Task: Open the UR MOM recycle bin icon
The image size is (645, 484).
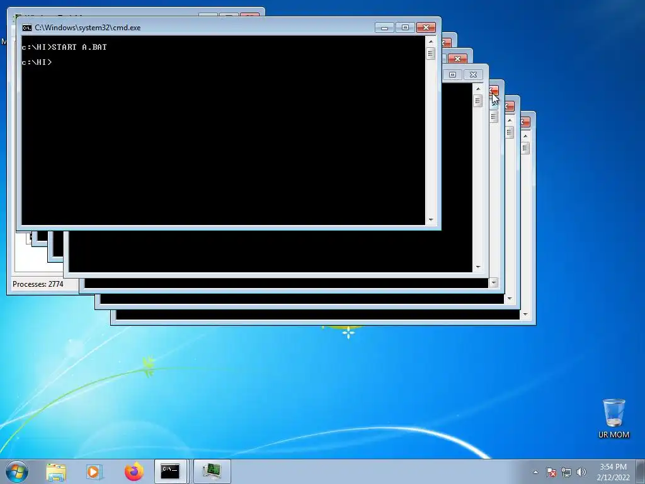Action: coord(614,418)
